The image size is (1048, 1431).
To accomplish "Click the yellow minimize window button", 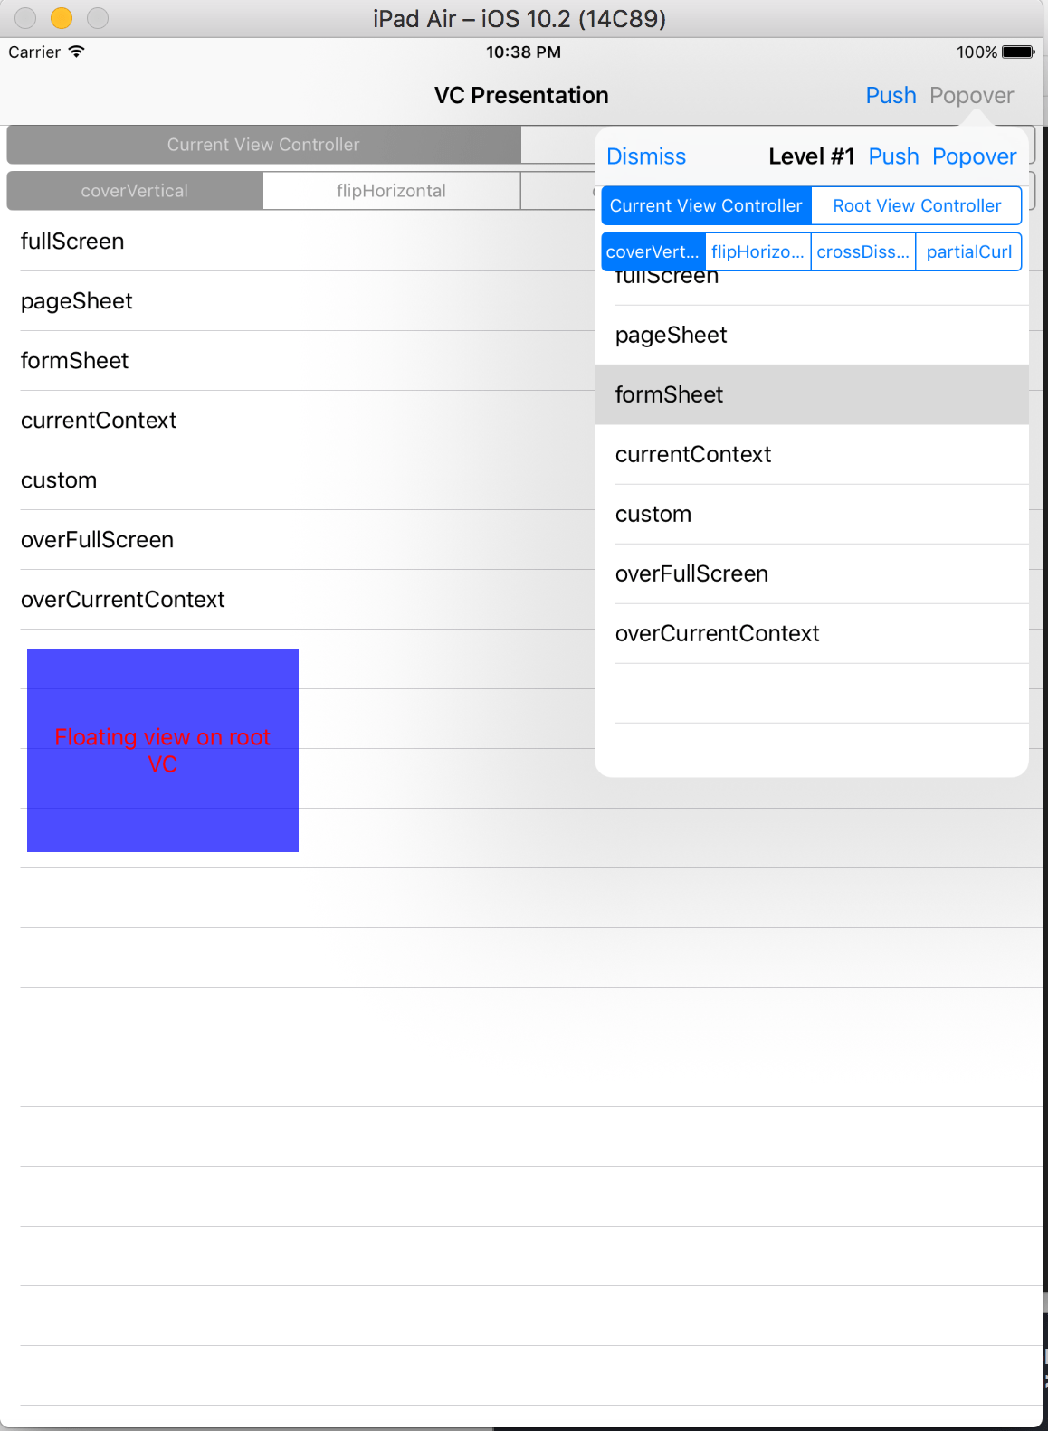I will pos(62,18).
